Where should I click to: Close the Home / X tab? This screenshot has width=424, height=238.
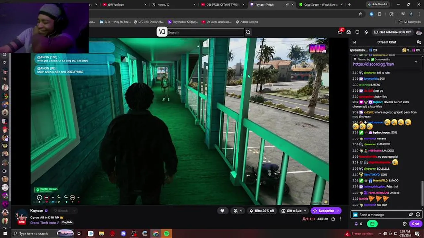point(195,4)
